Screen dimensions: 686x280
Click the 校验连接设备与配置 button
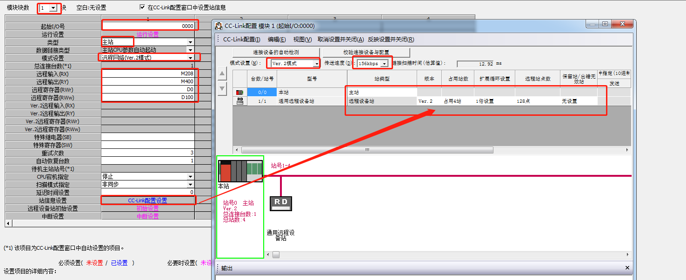pos(366,52)
